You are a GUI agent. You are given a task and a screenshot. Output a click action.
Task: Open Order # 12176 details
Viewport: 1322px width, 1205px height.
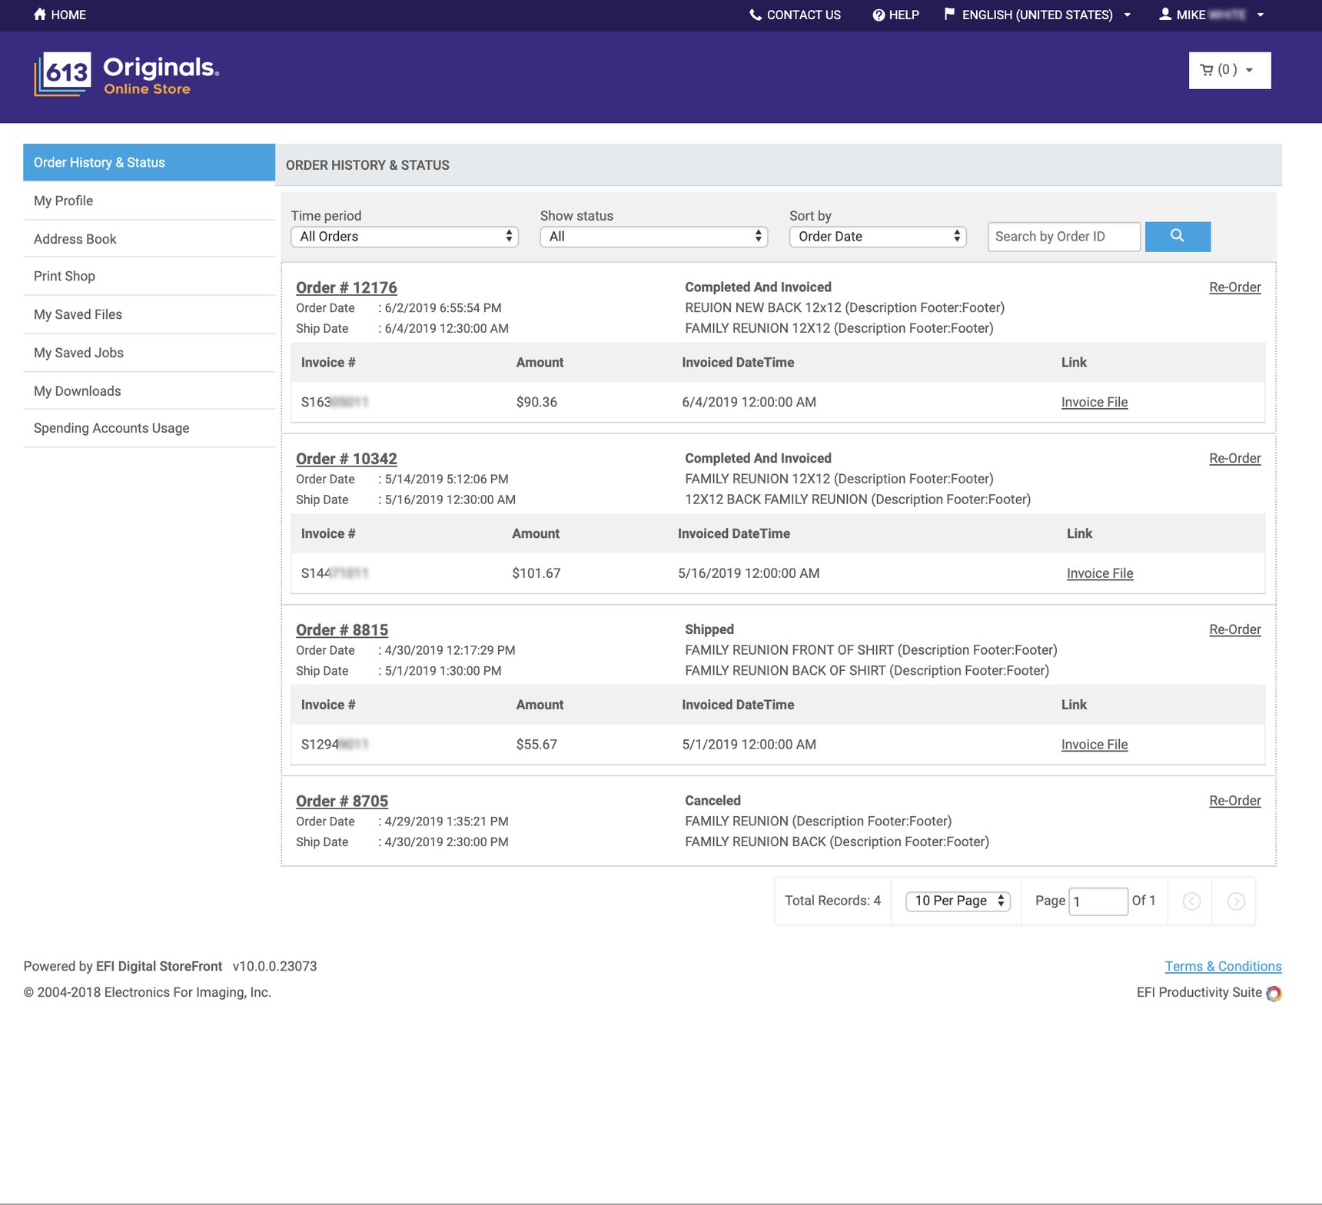tap(347, 287)
